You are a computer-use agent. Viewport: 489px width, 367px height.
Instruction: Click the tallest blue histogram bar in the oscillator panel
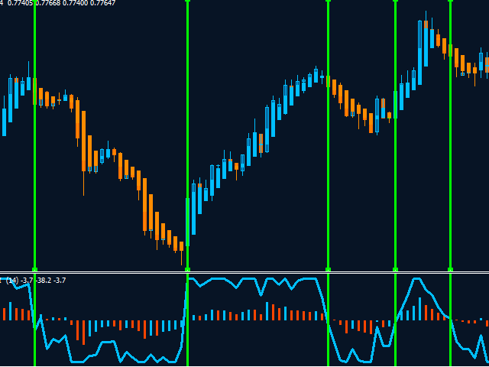click(x=419, y=309)
